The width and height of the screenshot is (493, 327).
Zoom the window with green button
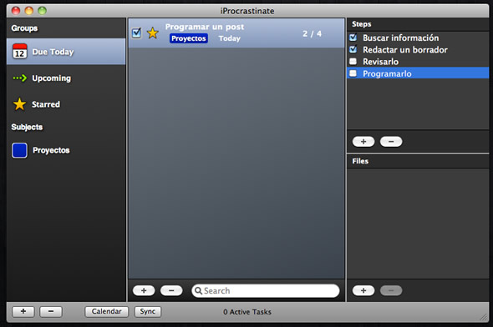click(x=42, y=11)
